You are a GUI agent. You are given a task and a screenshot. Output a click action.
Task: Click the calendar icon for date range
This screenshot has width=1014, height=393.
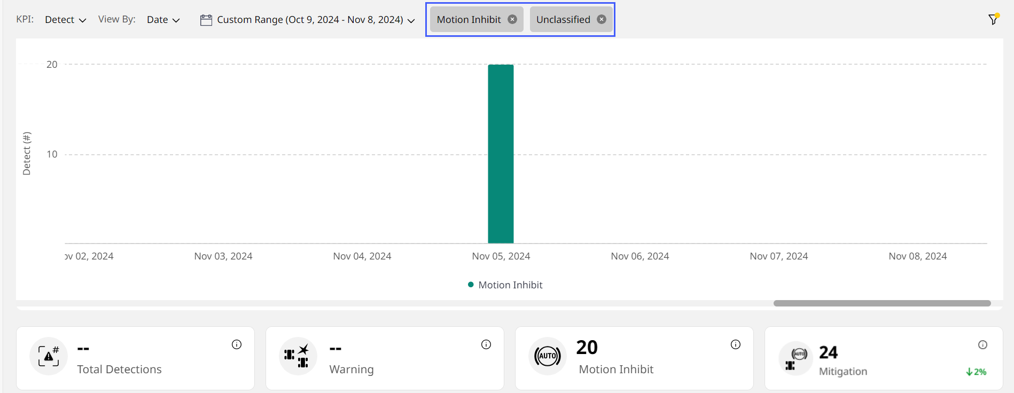pos(206,20)
